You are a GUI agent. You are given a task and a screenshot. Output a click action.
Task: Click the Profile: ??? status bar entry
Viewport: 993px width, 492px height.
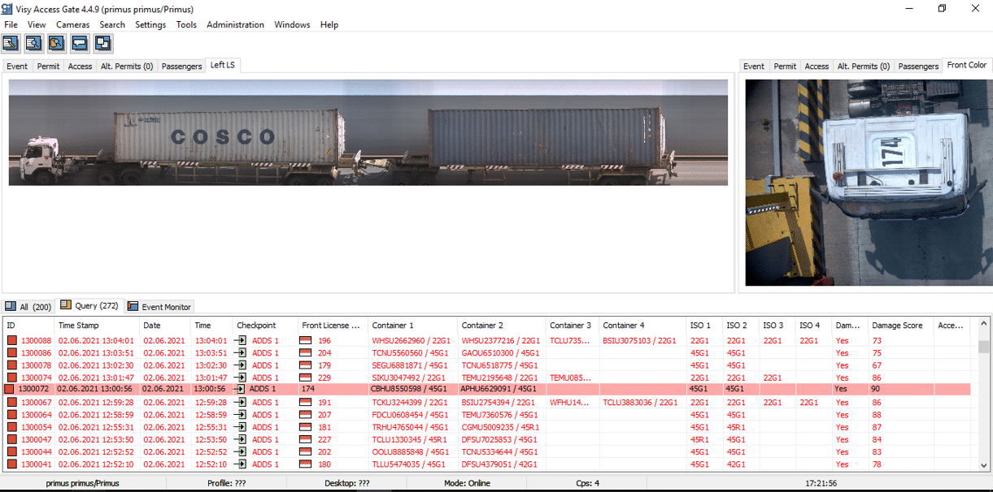(x=226, y=483)
